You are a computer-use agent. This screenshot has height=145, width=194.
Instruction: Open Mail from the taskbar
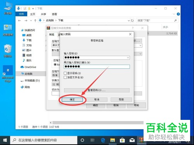point(132,140)
